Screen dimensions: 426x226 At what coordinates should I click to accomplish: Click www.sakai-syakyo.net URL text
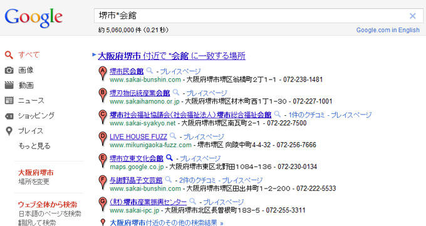143,123
